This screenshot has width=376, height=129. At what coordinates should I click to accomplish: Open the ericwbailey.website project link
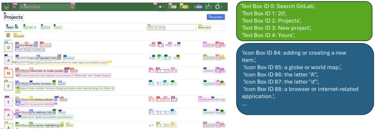[41, 100]
